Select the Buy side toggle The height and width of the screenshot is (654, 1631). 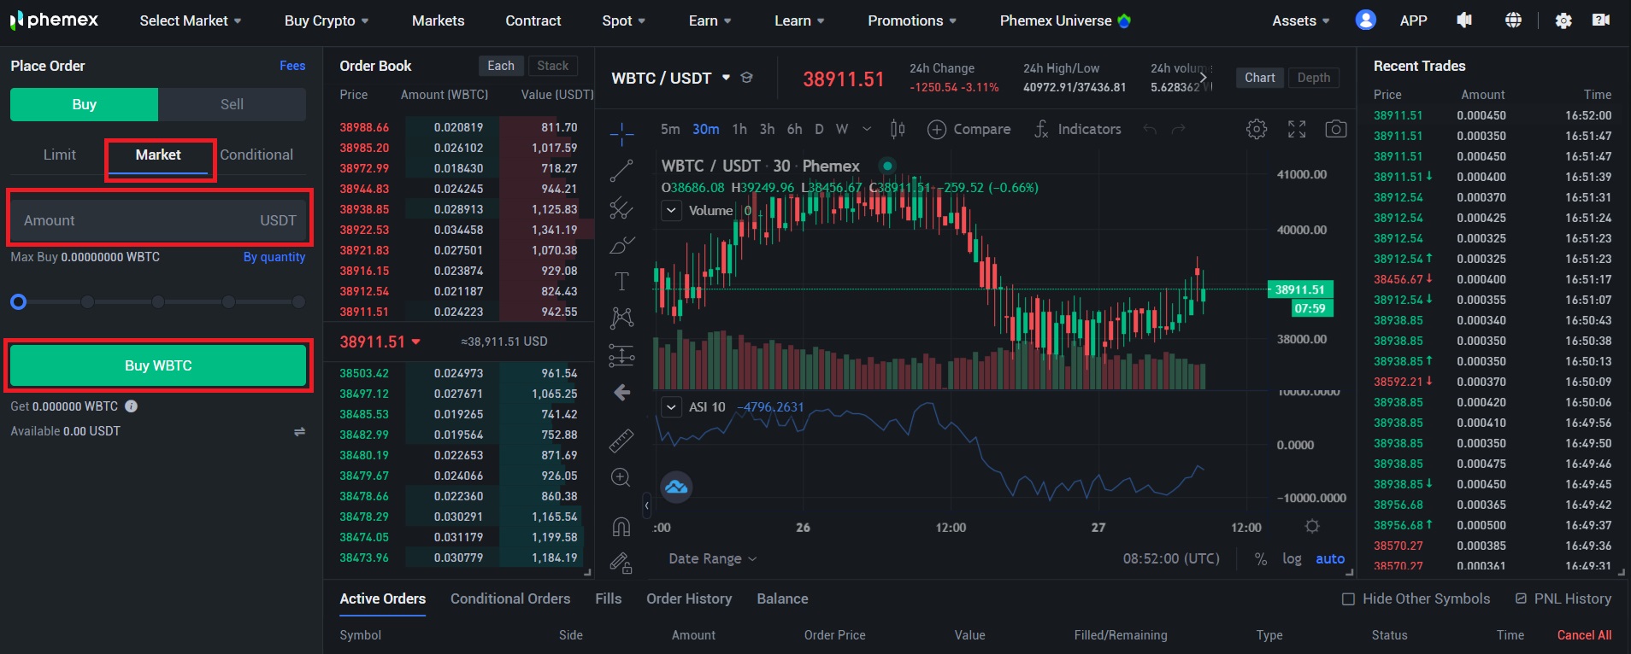84,104
